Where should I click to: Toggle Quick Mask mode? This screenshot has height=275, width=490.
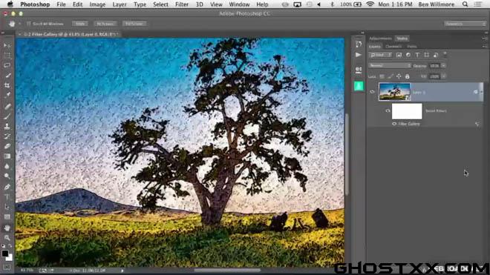click(7, 268)
